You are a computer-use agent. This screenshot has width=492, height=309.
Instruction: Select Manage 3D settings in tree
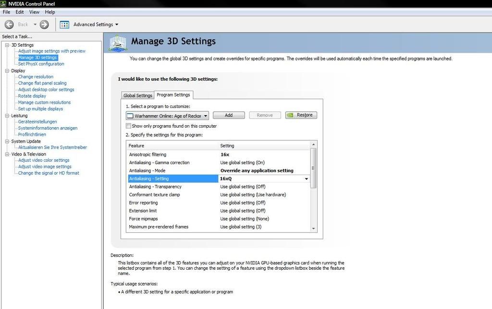tap(37, 58)
